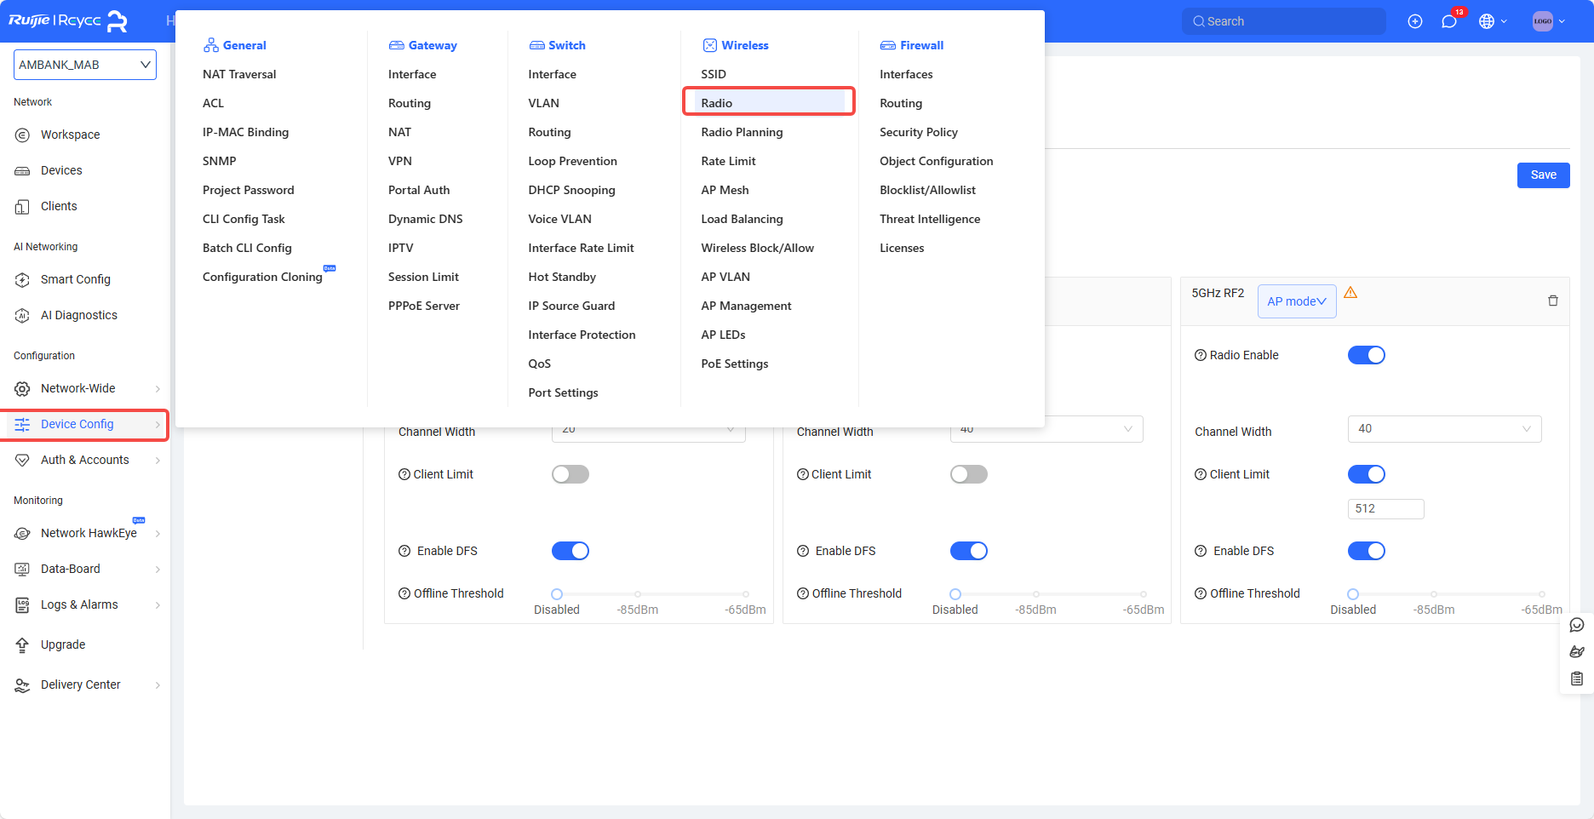Click the Smart Config icon

pos(23,279)
